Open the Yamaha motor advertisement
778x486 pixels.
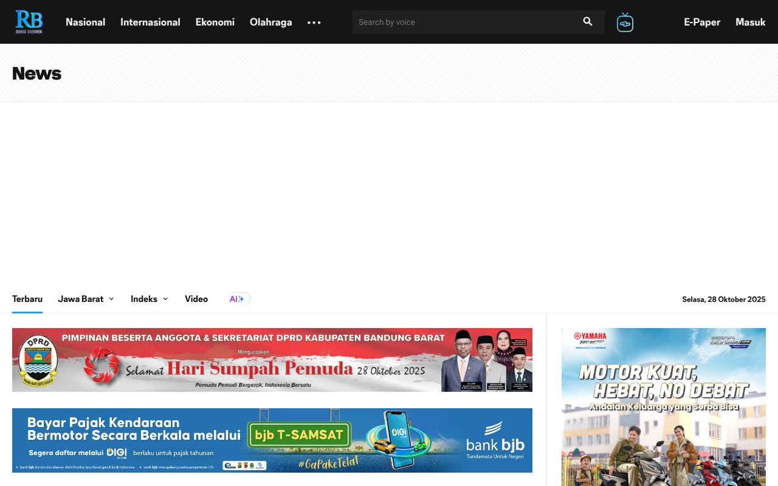[x=663, y=407]
